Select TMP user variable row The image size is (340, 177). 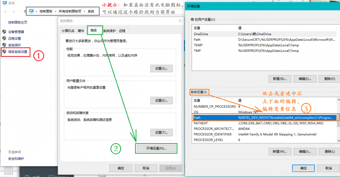click(264, 51)
